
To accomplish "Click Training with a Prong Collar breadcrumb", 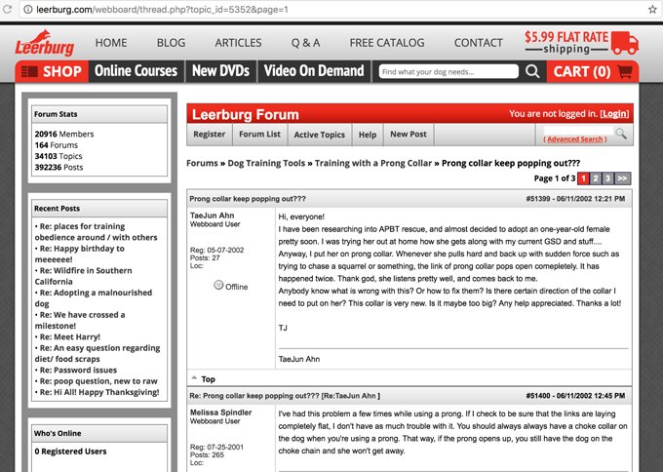I will point(373,163).
